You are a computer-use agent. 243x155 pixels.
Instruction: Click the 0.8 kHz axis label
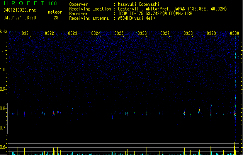(x=3, y=108)
